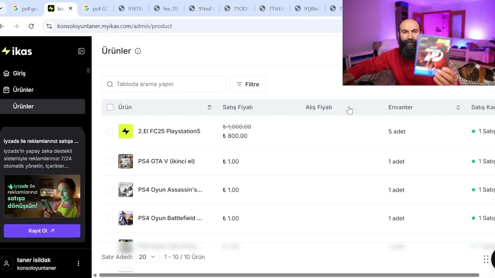This screenshot has height=278, width=495.
Task: Click the horizontal table scrollbar
Action: tap(289, 275)
